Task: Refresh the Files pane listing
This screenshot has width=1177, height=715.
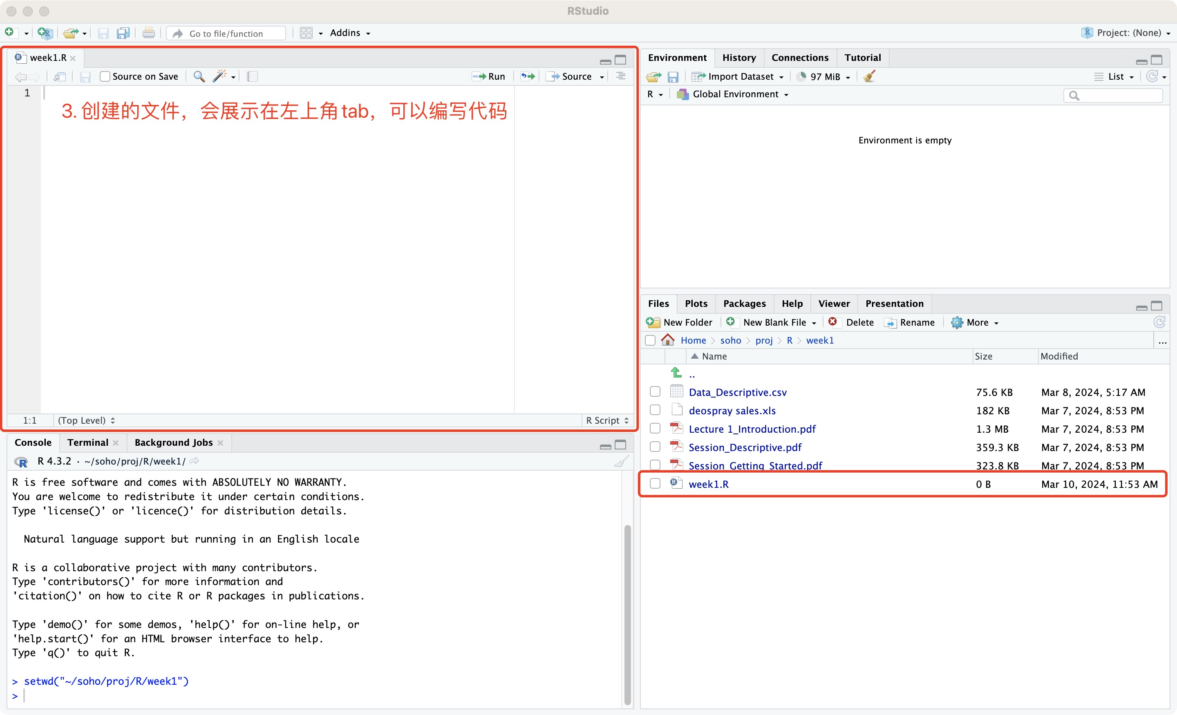Action: [1159, 322]
